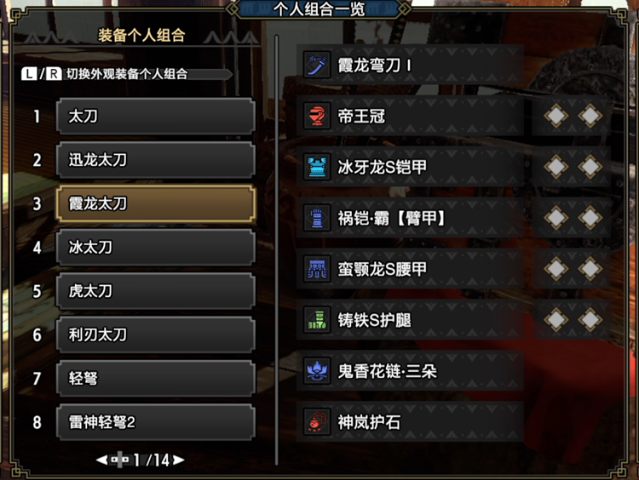Screen dimensions: 639x480
Task: Click the 神岚护石 talisman icon
Action: [317, 422]
